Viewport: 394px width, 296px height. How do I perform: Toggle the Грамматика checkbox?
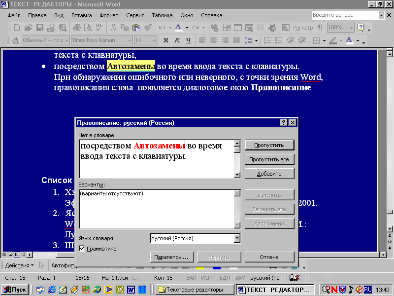[82, 249]
